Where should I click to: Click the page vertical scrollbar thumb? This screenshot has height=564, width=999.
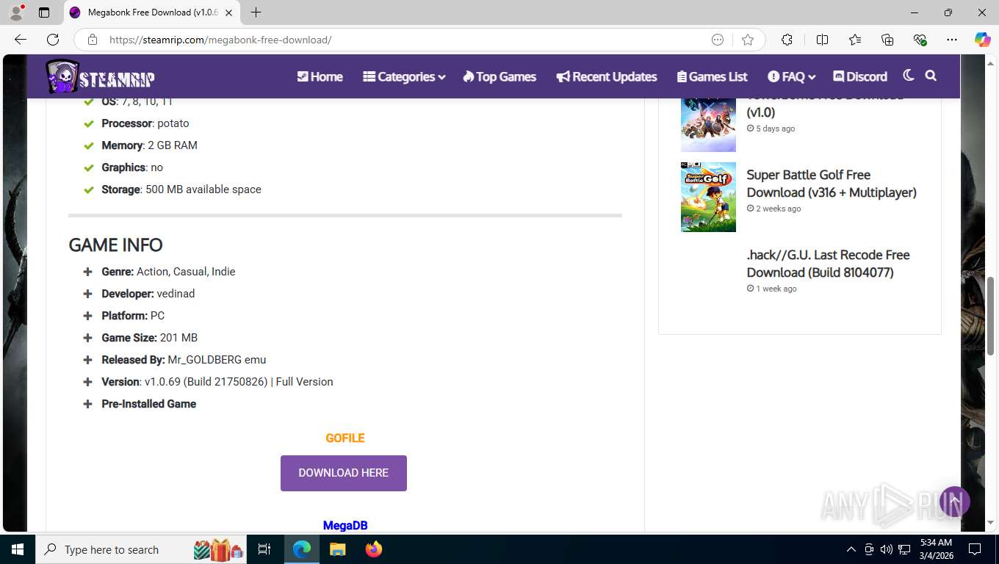(x=991, y=316)
